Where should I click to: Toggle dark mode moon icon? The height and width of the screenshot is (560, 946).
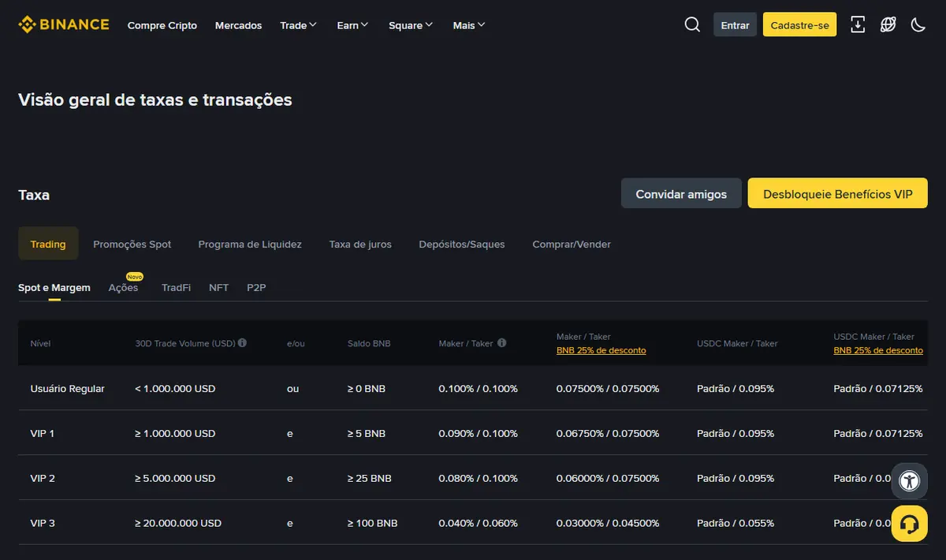tap(918, 24)
